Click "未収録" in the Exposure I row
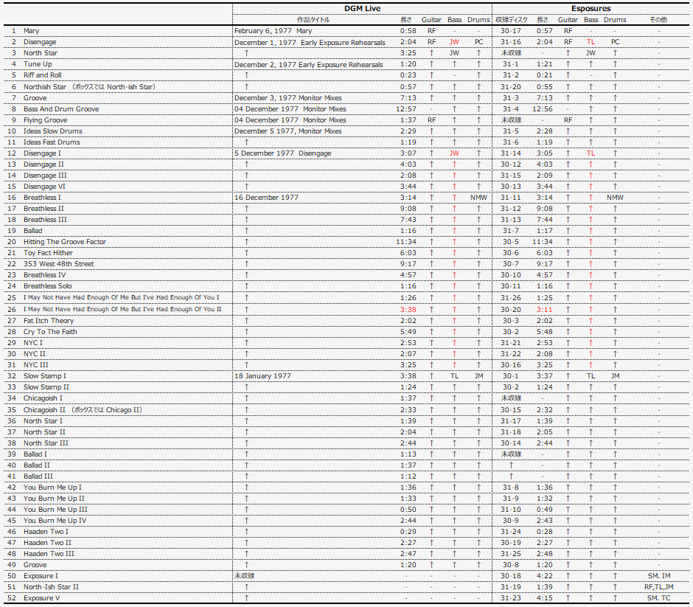Screen dimensions: 693x607 pyautogui.click(x=245, y=575)
